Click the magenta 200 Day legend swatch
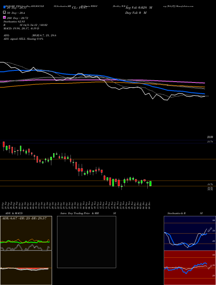This screenshot has width=216, height=285. click(4, 17)
